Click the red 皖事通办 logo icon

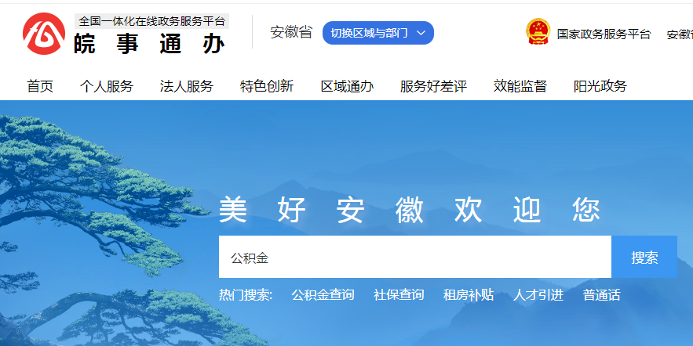[44, 33]
